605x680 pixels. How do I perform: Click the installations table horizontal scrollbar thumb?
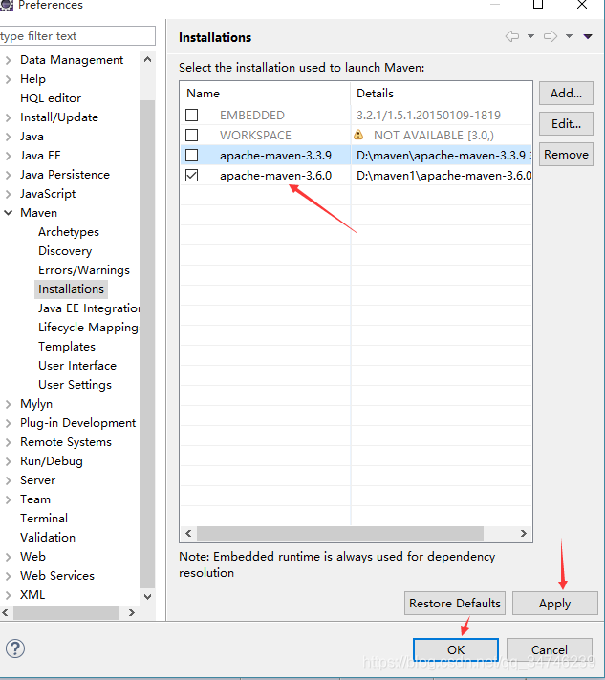[x=340, y=533]
